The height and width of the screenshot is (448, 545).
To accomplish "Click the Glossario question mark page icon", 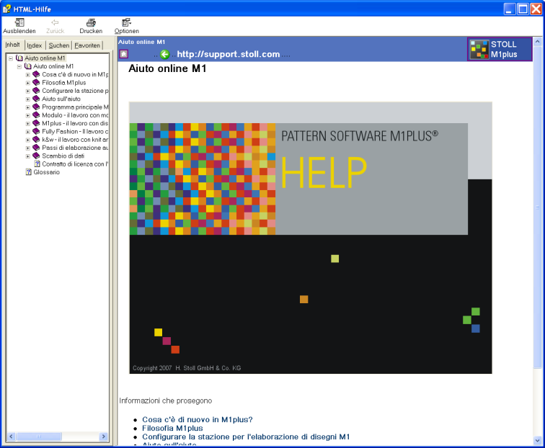I will coord(29,172).
